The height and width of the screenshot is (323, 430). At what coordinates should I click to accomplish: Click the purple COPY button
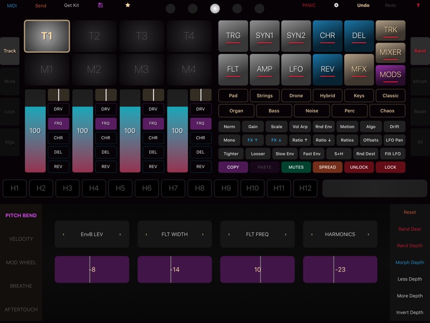point(233,167)
